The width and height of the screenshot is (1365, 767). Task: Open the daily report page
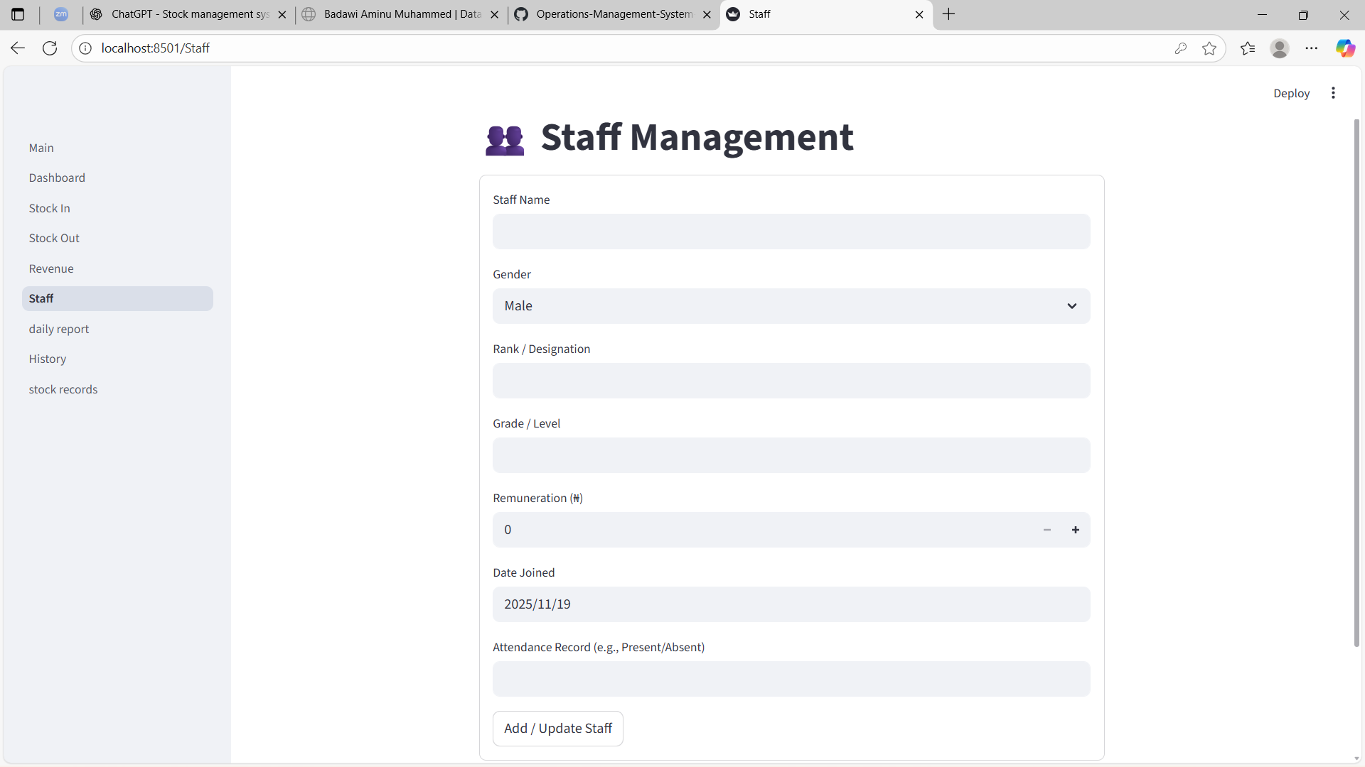tap(59, 329)
